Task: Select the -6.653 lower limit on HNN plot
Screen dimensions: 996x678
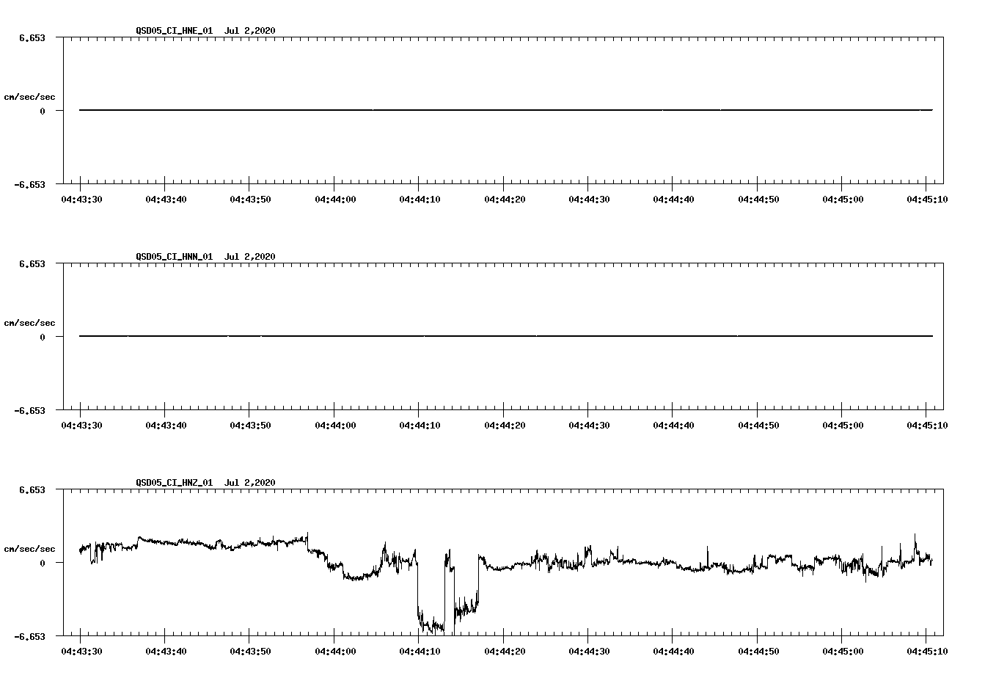Action: click(30, 410)
